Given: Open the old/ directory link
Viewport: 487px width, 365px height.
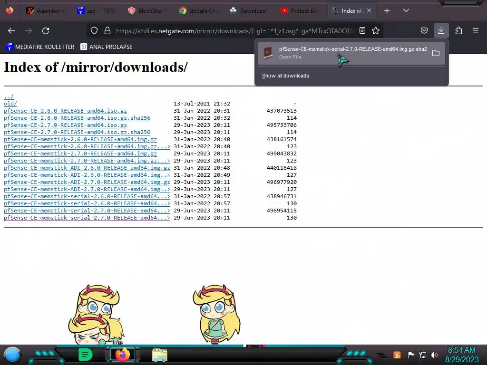Looking at the screenshot, I should [10, 104].
